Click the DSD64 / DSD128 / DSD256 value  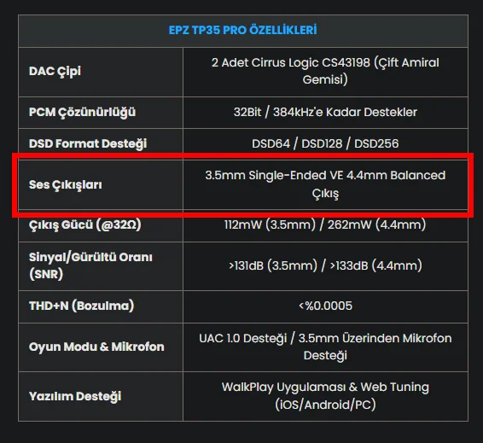pyautogui.click(x=325, y=144)
